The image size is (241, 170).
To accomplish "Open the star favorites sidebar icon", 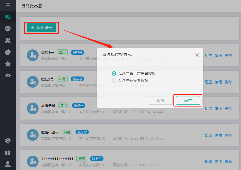I will pyautogui.click(x=8, y=64).
